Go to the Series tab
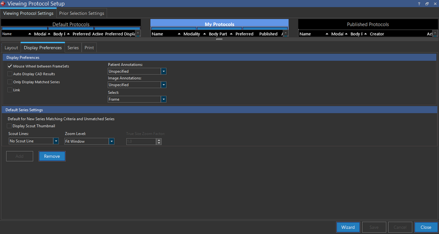This screenshot has height=234, width=439. 73,48
